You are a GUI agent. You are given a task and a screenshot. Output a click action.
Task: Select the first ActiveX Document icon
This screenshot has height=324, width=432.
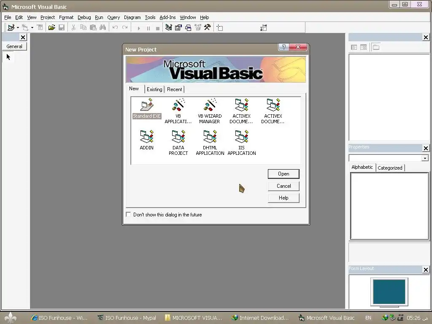pos(241,111)
